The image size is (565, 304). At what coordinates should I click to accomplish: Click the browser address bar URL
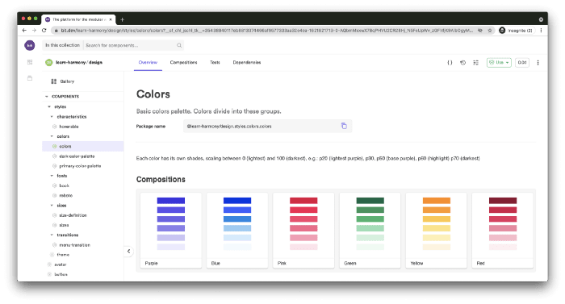266,31
